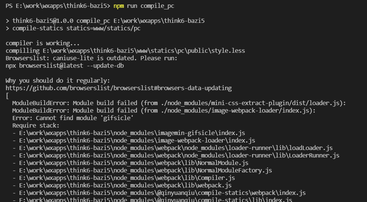The image size is (367, 202).
Task: Click the PS prompt path text
Action: pyautogui.click(x=58, y=6)
